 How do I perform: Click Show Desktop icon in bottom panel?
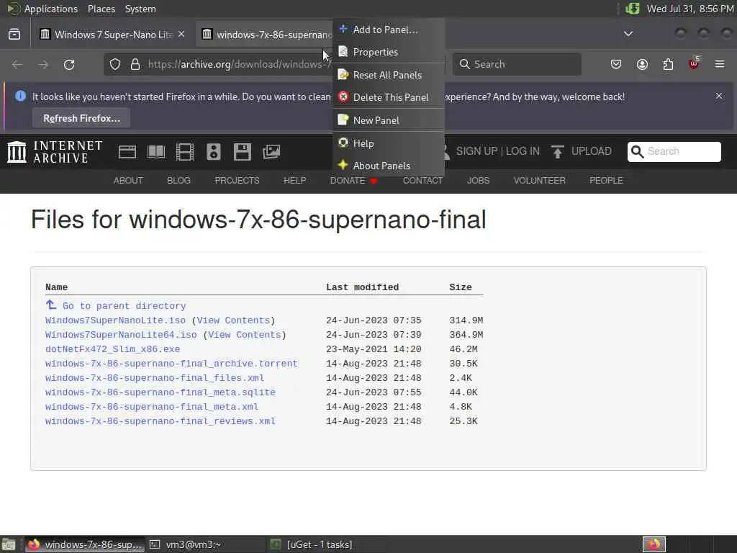pos(9,544)
